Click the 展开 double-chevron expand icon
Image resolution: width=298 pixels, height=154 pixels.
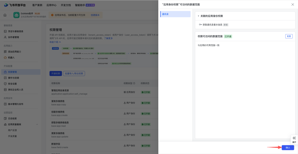[294, 138]
